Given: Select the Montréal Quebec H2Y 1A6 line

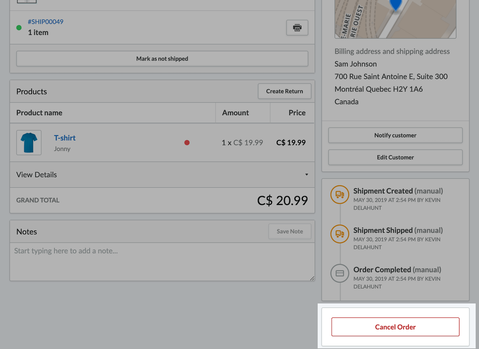Looking at the screenshot, I should click(x=379, y=89).
